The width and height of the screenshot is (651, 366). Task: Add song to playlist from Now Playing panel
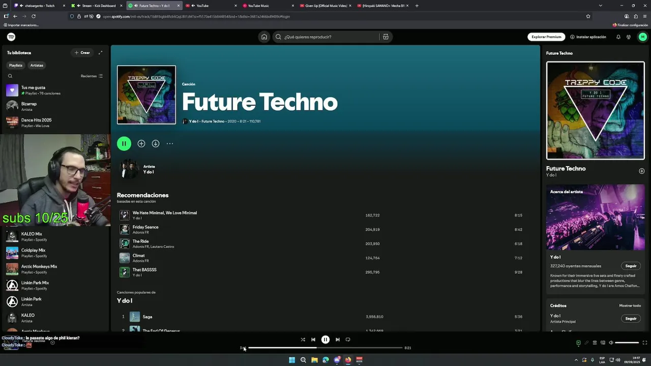pyautogui.click(x=641, y=171)
